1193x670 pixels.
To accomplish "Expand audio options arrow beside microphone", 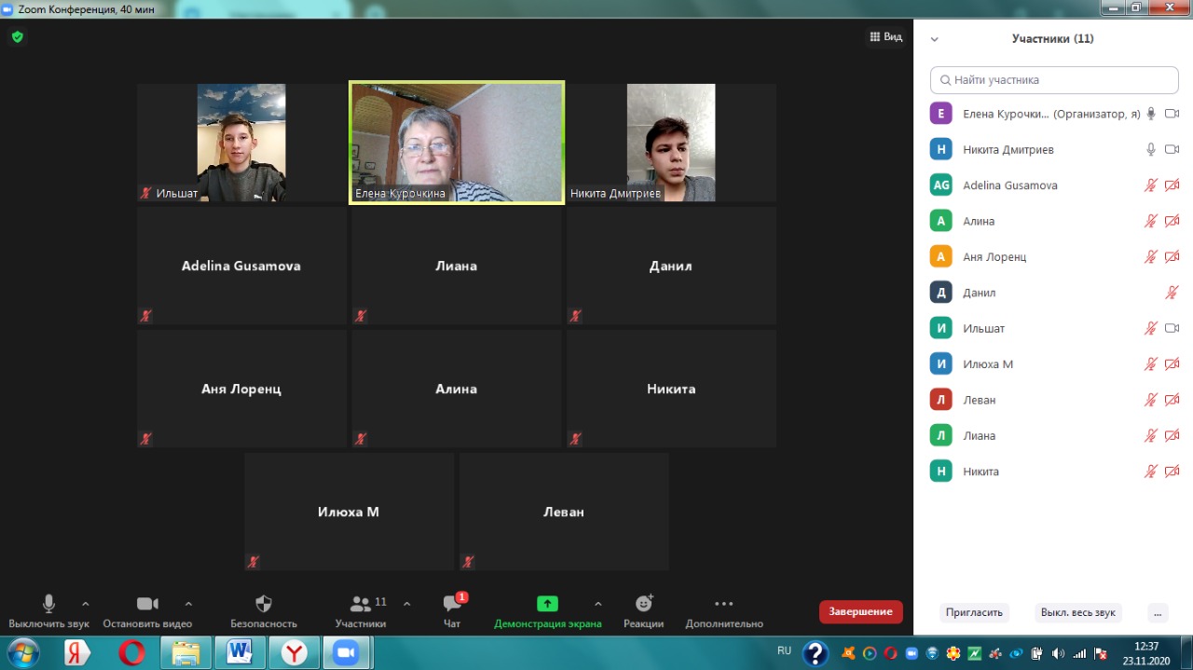I will click(x=86, y=604).
